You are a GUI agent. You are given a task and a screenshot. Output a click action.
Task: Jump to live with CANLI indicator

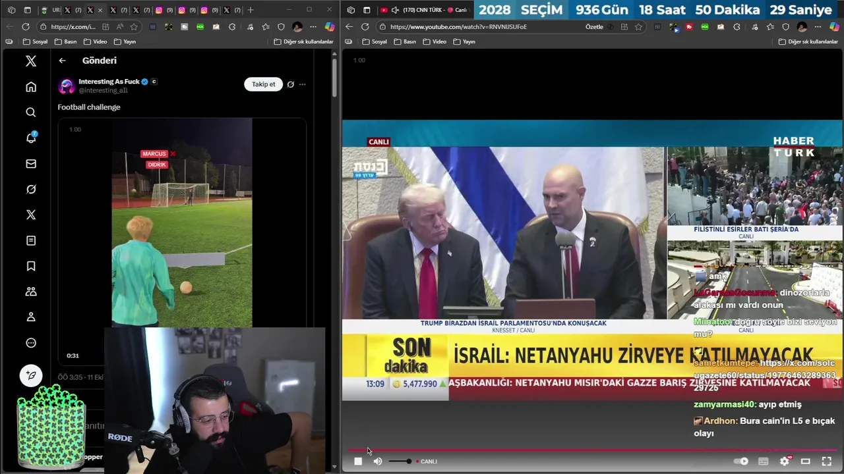[x=427, y=461]
